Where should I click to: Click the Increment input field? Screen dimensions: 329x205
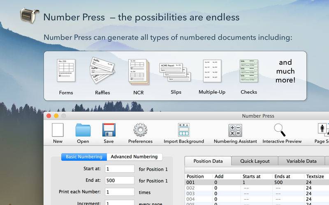[x=120, y=203]
